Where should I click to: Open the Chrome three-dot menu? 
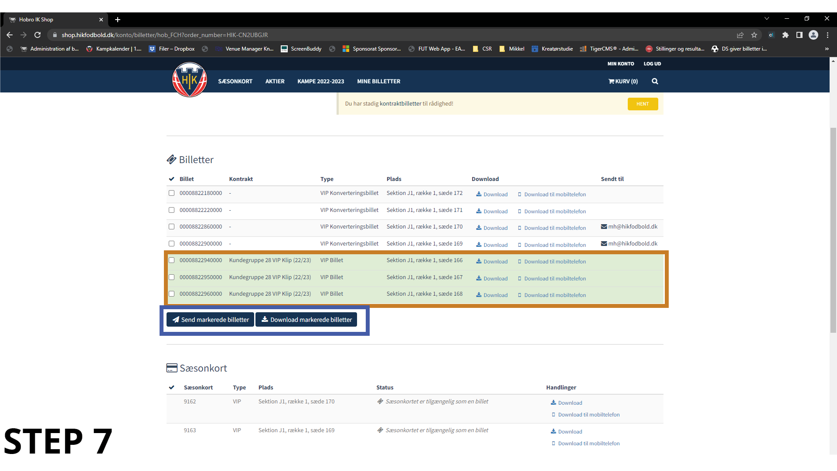point(827,35)
